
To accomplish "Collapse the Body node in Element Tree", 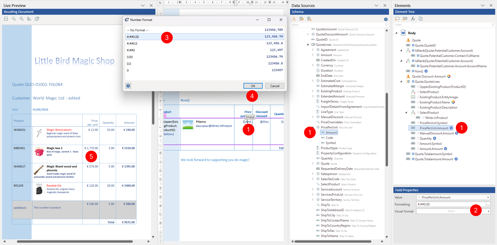I will (396, 33).
